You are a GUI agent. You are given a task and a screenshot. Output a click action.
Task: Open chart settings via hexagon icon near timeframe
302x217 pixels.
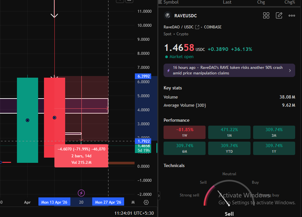coord(146,202)
